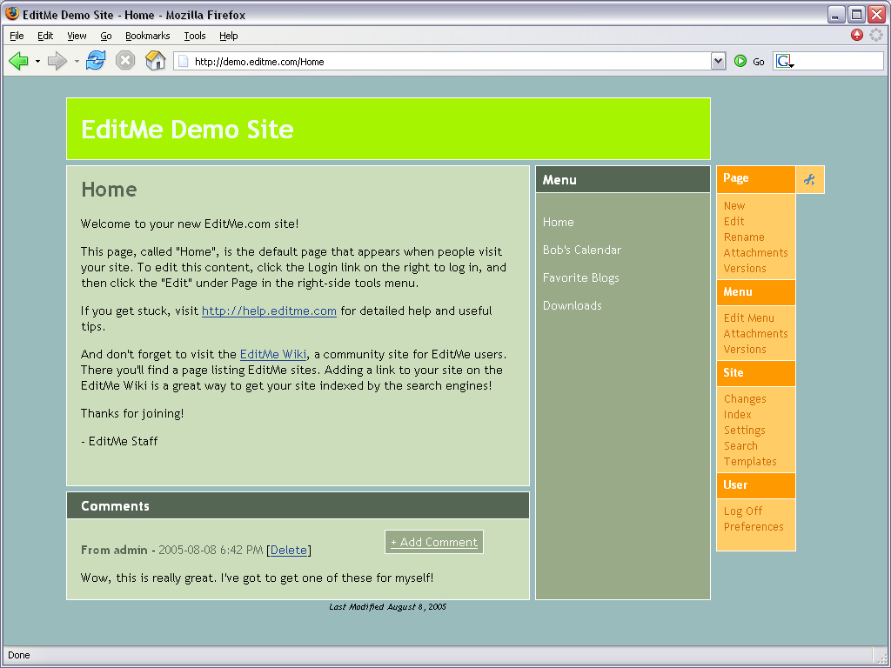Open Preferences under User
Screen dimensions: 891x668
[754, 526]
